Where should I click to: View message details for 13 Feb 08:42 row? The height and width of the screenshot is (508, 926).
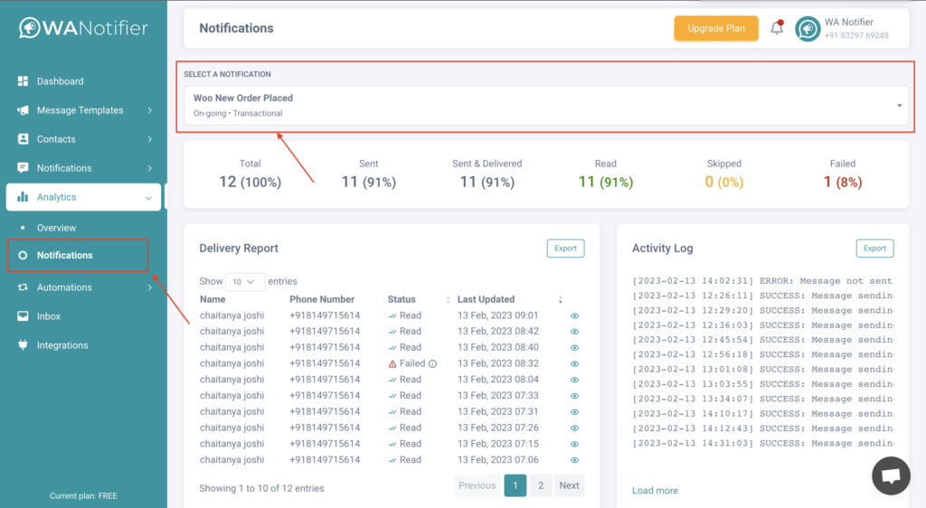click(x=574, y=332)
